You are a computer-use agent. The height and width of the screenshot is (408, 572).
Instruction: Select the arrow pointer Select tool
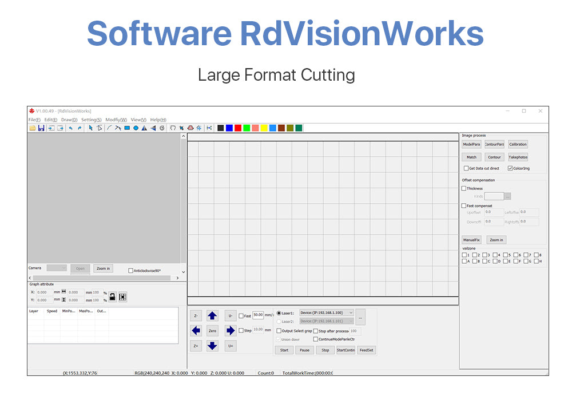tap(90, 128)
